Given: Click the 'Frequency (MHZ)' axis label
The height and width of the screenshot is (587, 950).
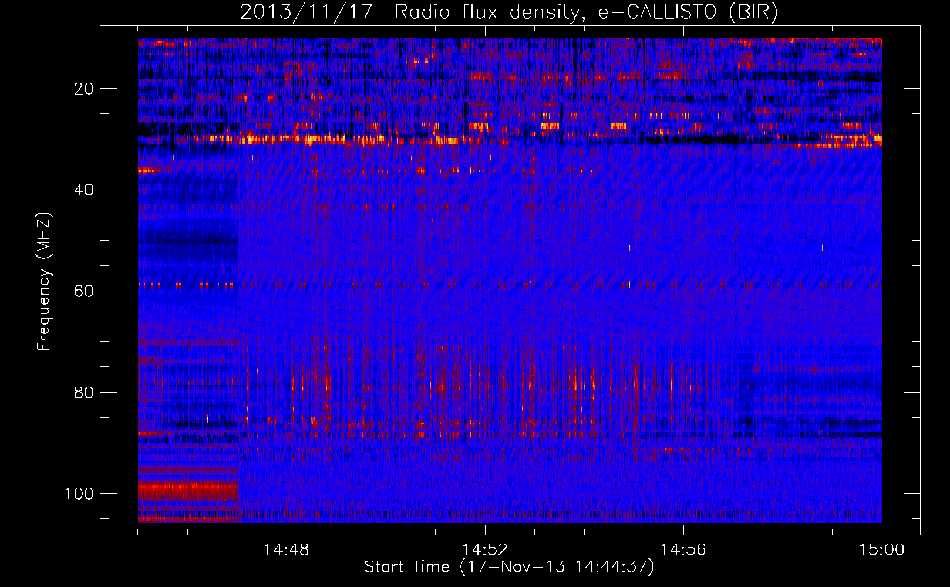Looking at the screenshot, I should pos(44,282).
